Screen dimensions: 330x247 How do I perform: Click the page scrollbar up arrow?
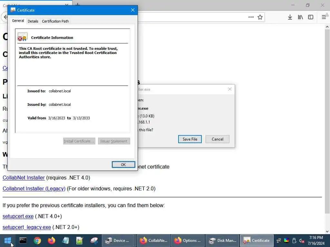tap(327, 27)
